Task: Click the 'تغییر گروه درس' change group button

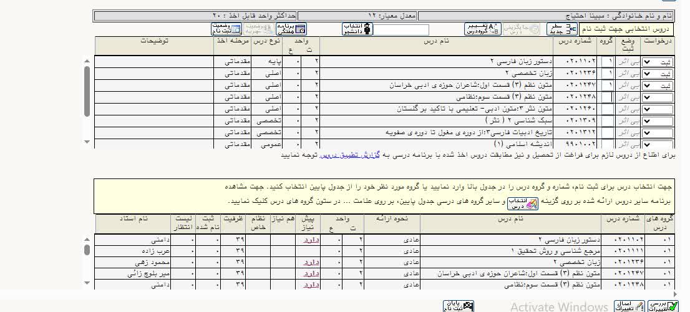Action: pos(482,29)
